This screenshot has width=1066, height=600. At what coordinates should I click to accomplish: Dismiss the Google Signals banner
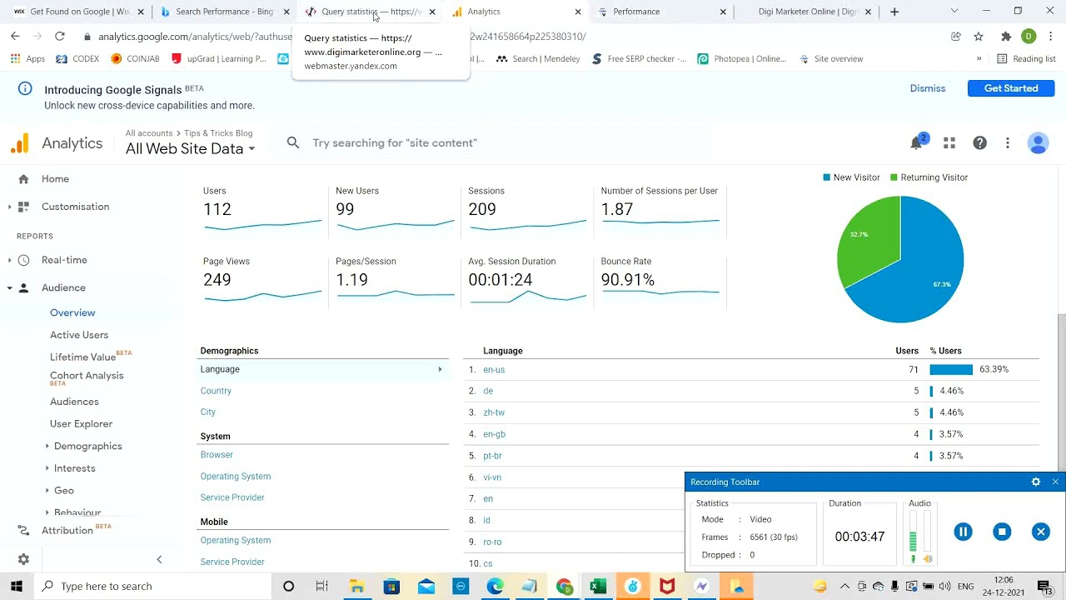tap(927, 88)
